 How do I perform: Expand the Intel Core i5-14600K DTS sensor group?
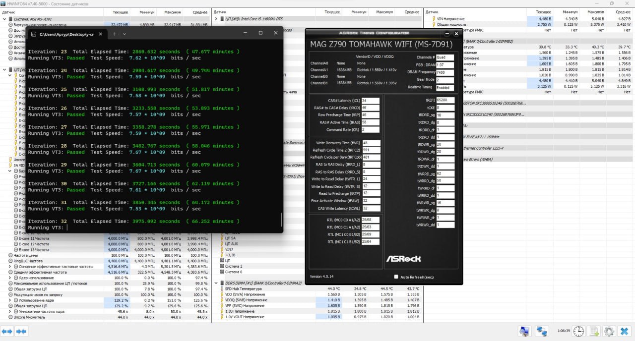[216, 19]
